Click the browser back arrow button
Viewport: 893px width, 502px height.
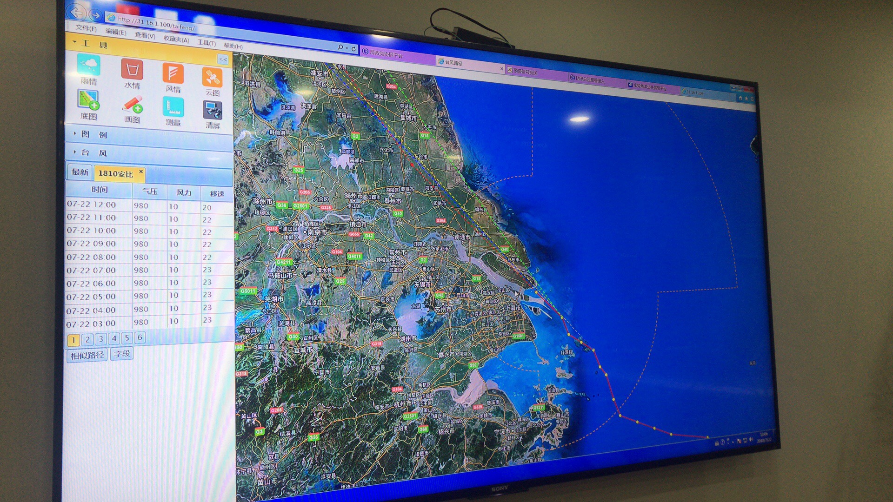tap(77, 13)
